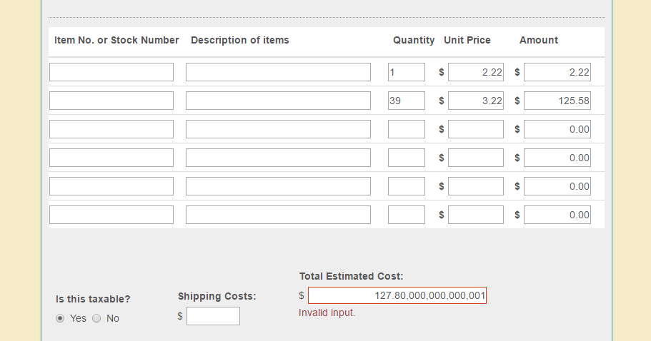Image resolution: width=651 pixels, height=341 pixels.
Task: Click second row Item No. field
Action: coord(111,101)
